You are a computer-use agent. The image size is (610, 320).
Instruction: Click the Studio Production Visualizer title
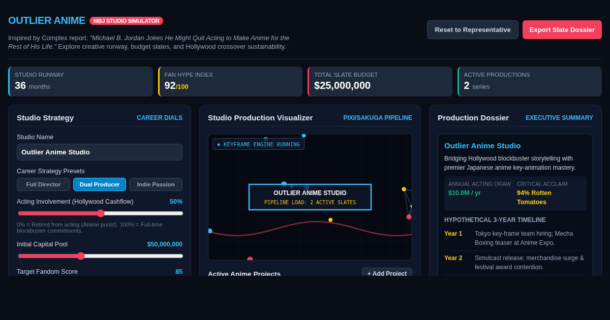pos(260,118)
